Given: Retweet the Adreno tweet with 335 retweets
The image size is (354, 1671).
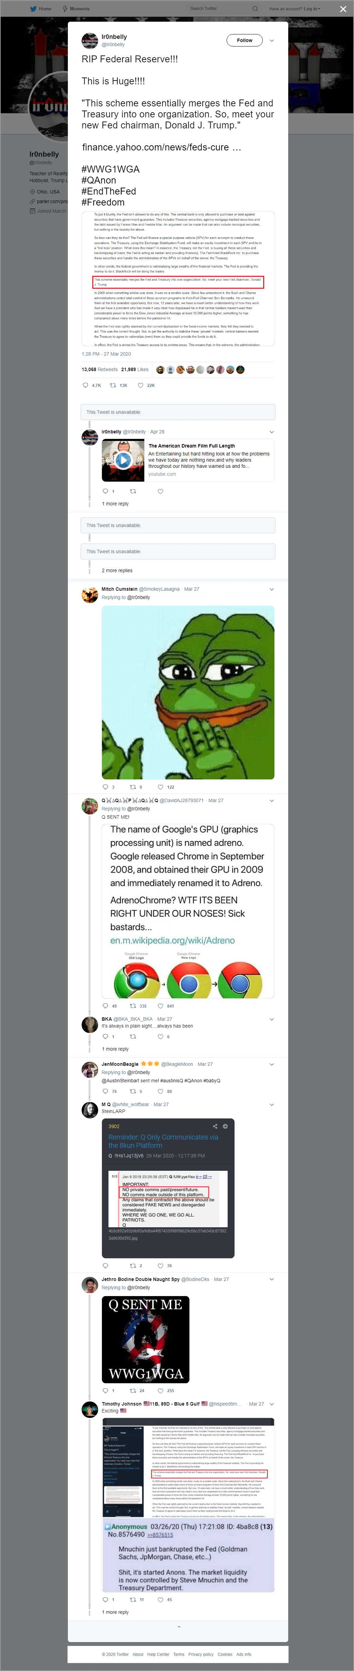Looking at the screenshot, I should tap(133, 1006).
